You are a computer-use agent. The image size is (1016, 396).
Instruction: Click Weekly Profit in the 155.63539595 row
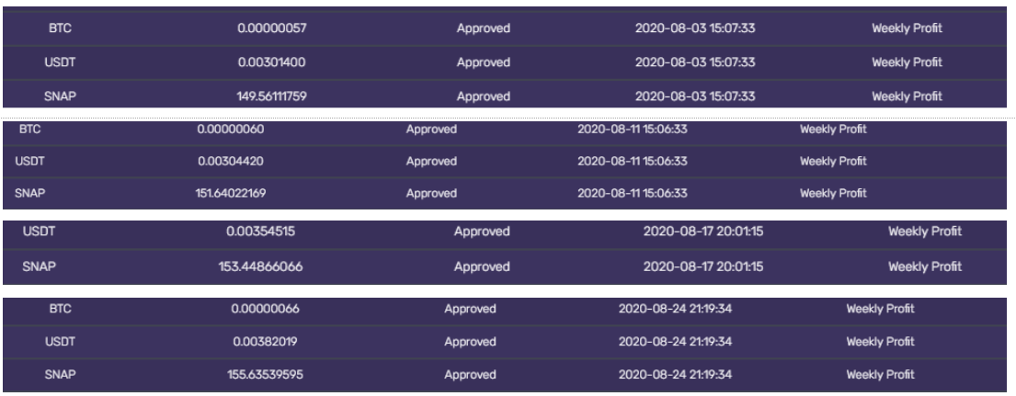880,375
